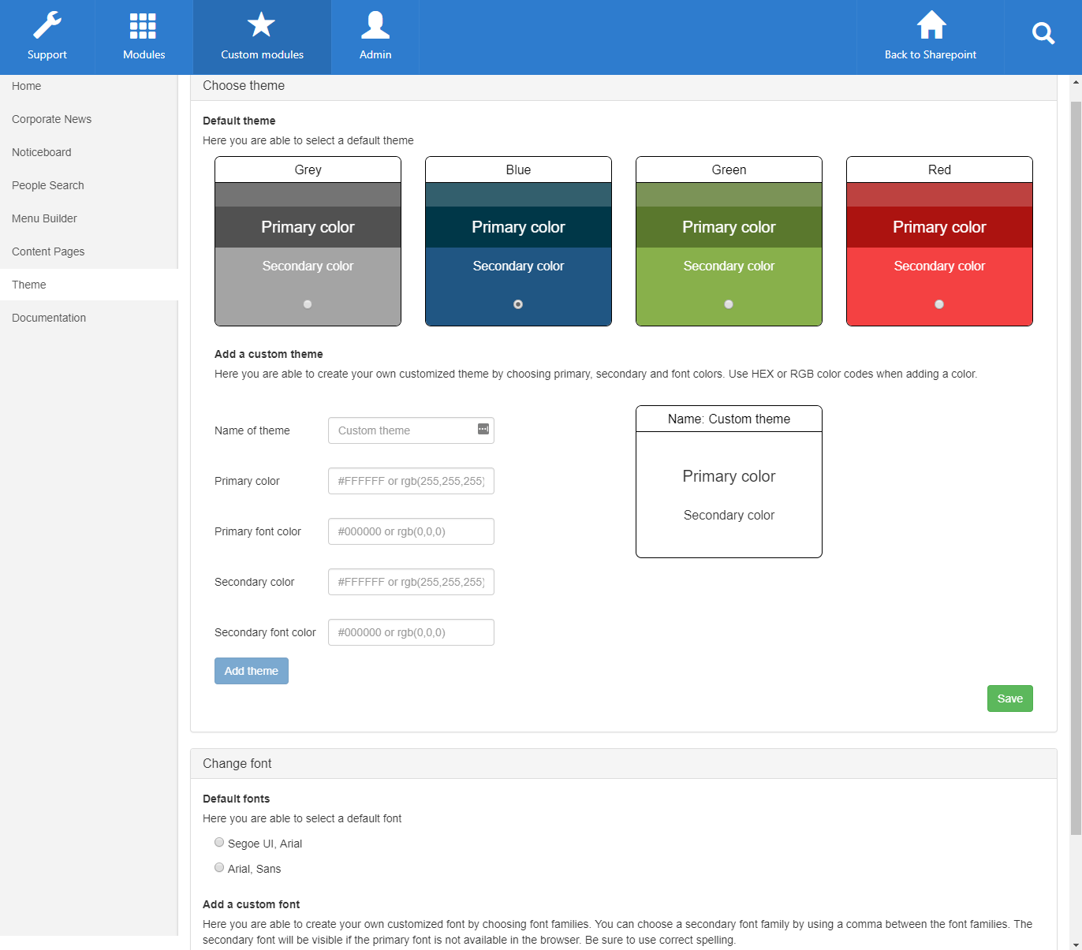Click the scroll down arrow on scrollbar
The image size is (1082, 950).
pyautogui.click(x=1076, y=944)
